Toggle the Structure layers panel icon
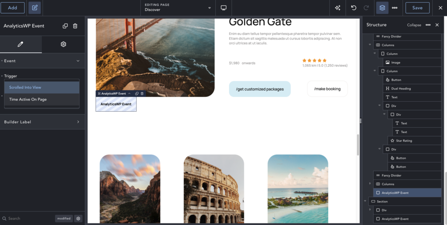447x225 pixels. [x=382, y=8]
